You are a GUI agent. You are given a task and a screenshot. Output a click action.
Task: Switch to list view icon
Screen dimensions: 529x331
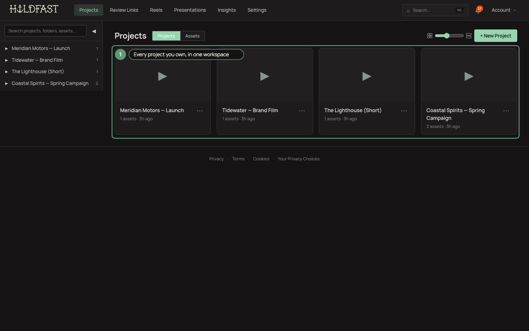(469, 36)
